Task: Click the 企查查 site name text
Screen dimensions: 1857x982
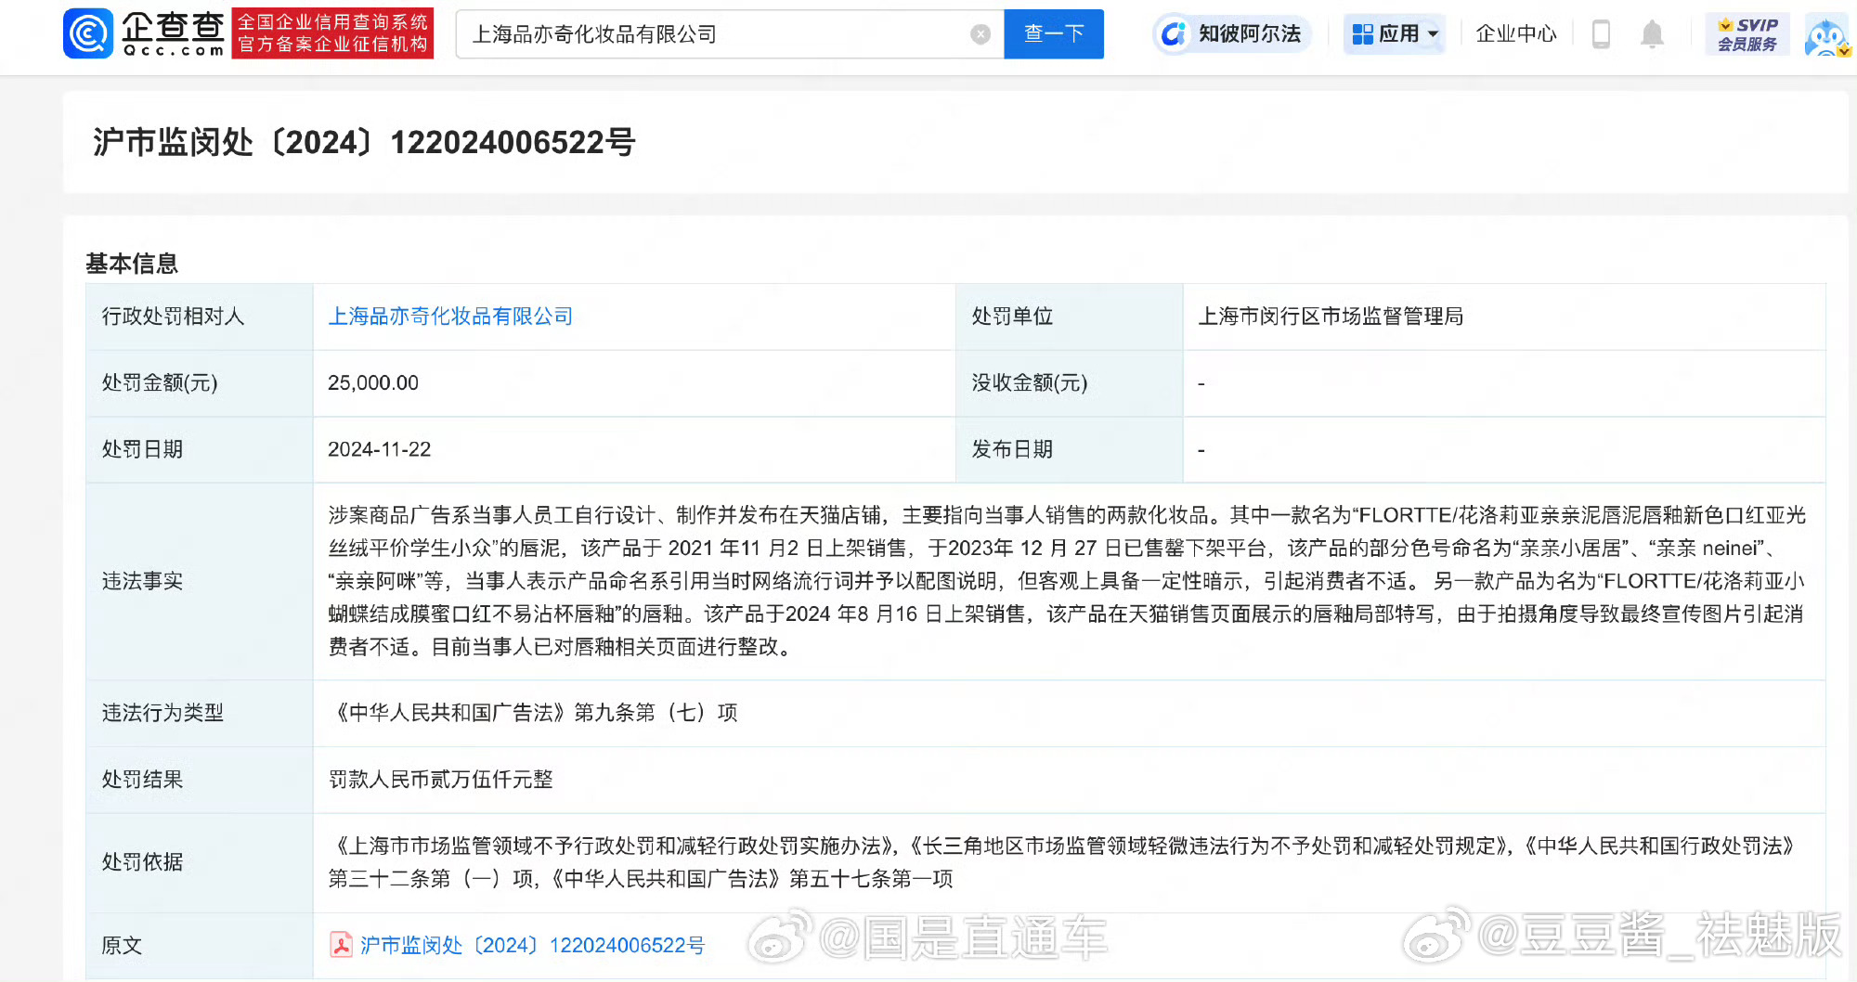Action: click(173, 27)
